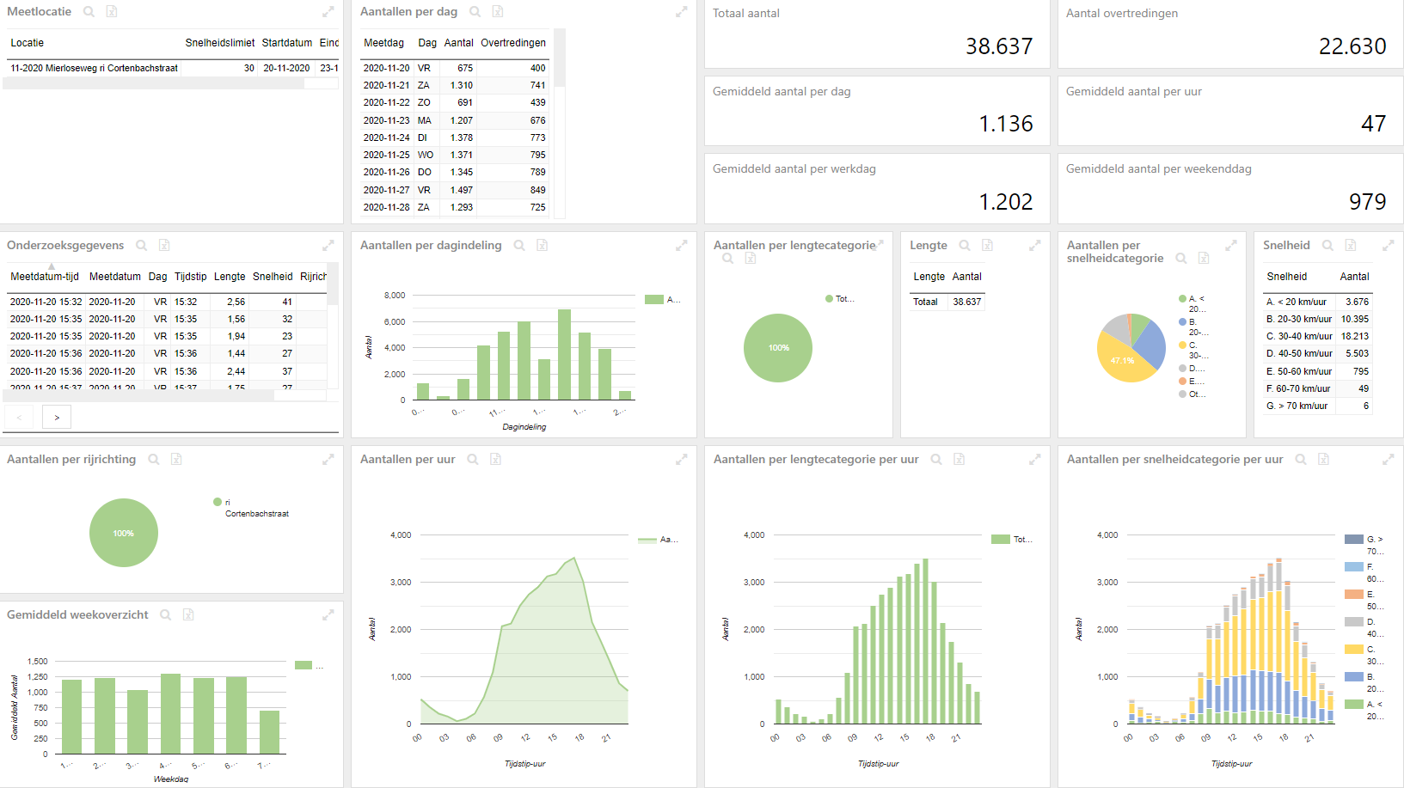Export the Aantallen per snelheidcategorie pie data
This screenshot has width=1404, height=788.
point(1204,259)
